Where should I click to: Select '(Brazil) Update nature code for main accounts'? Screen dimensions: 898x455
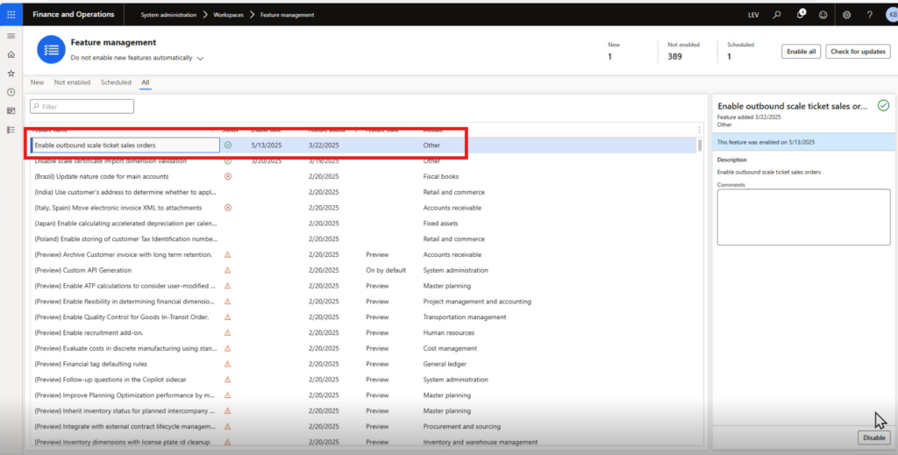pyautogui.click(x=365, y=176)
